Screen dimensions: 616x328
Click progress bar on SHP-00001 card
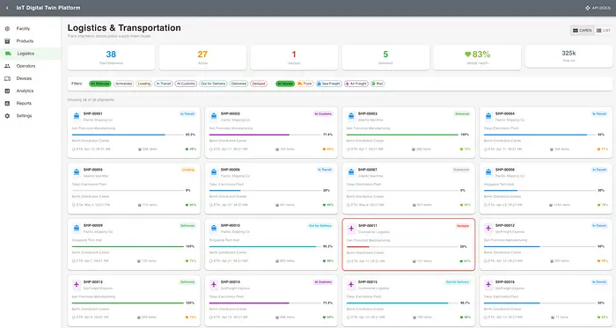pos(128,135)
